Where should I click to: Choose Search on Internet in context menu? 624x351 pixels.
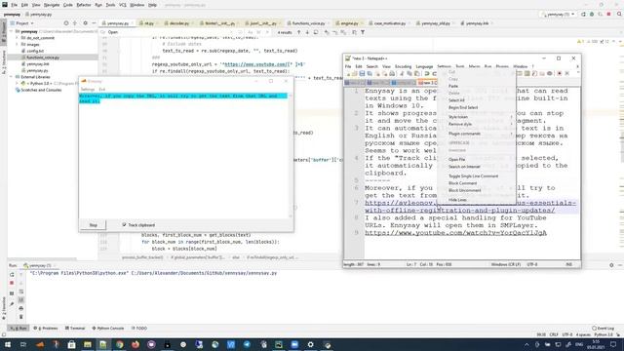tap(464, 167)
